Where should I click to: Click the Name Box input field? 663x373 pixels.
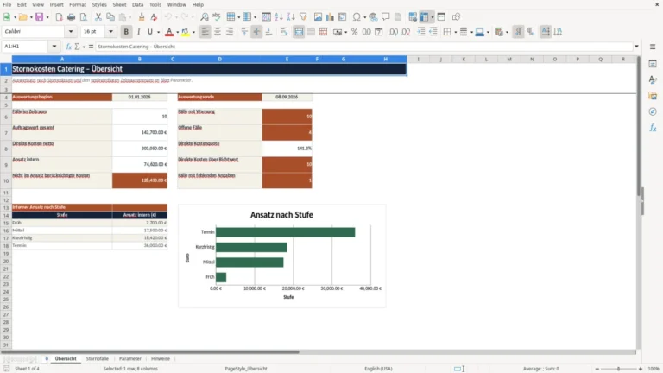pos(26,47)
